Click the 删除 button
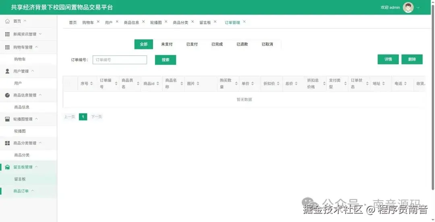 tap(412, 59)
